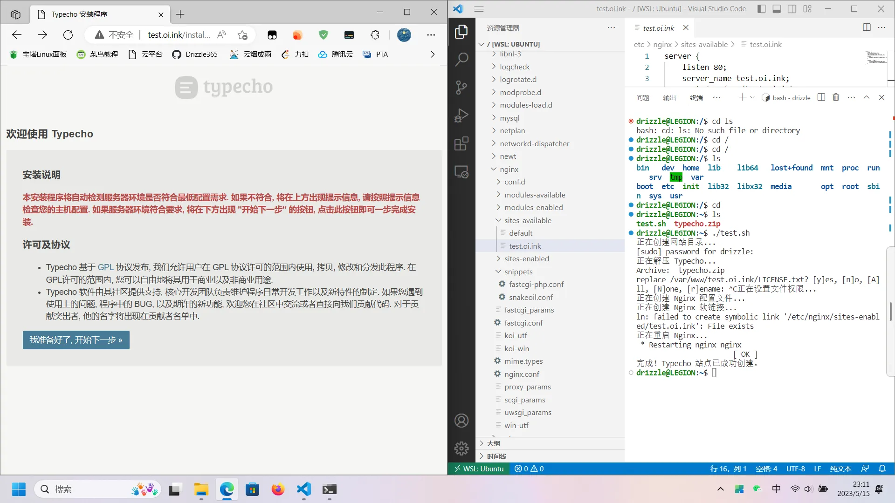Open nginx.conf in the file explorer
Screen dimensions: 895x503
pos(522,374)
